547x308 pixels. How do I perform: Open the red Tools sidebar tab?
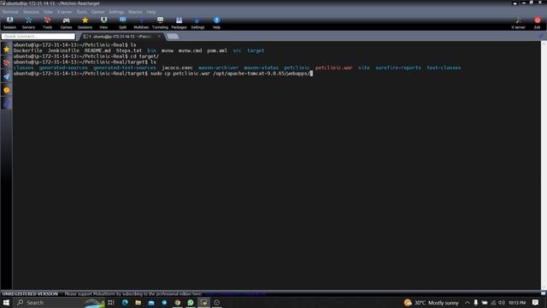[6, 62]
